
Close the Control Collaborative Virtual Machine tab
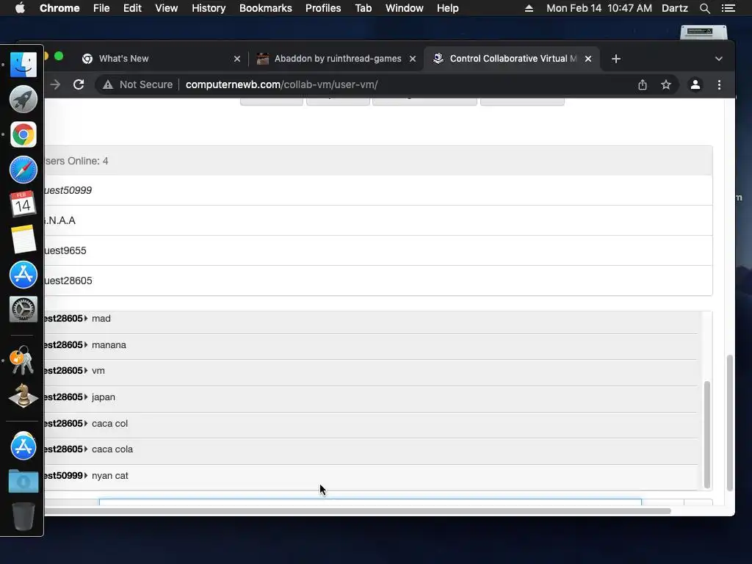[588, 59]
